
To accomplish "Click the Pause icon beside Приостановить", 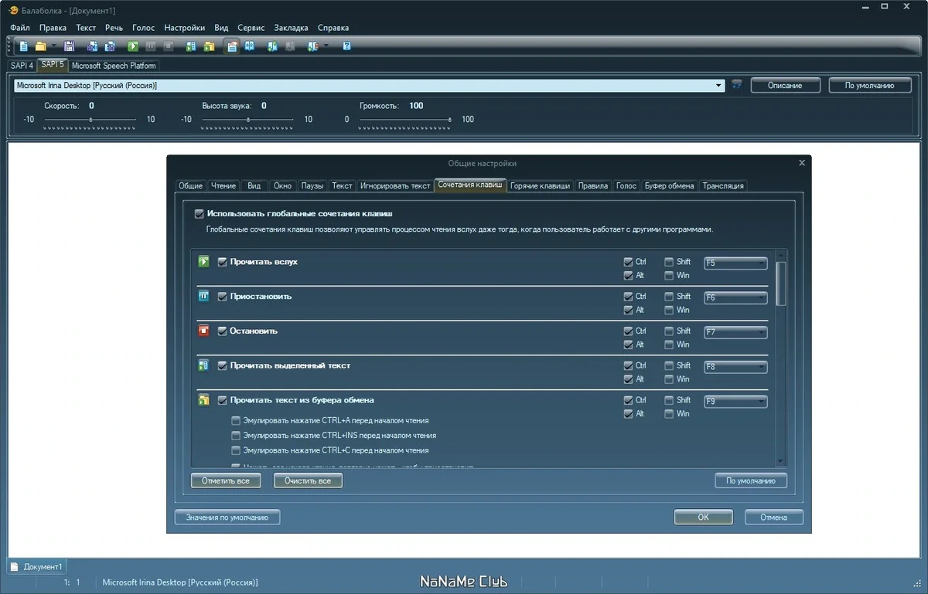I will click(204, 296).
